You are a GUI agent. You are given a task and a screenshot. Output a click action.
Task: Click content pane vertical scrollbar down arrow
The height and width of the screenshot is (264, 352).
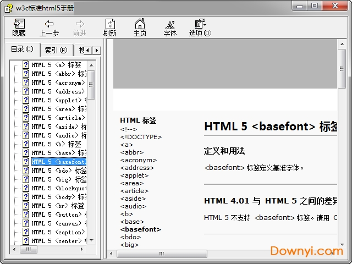342,244
